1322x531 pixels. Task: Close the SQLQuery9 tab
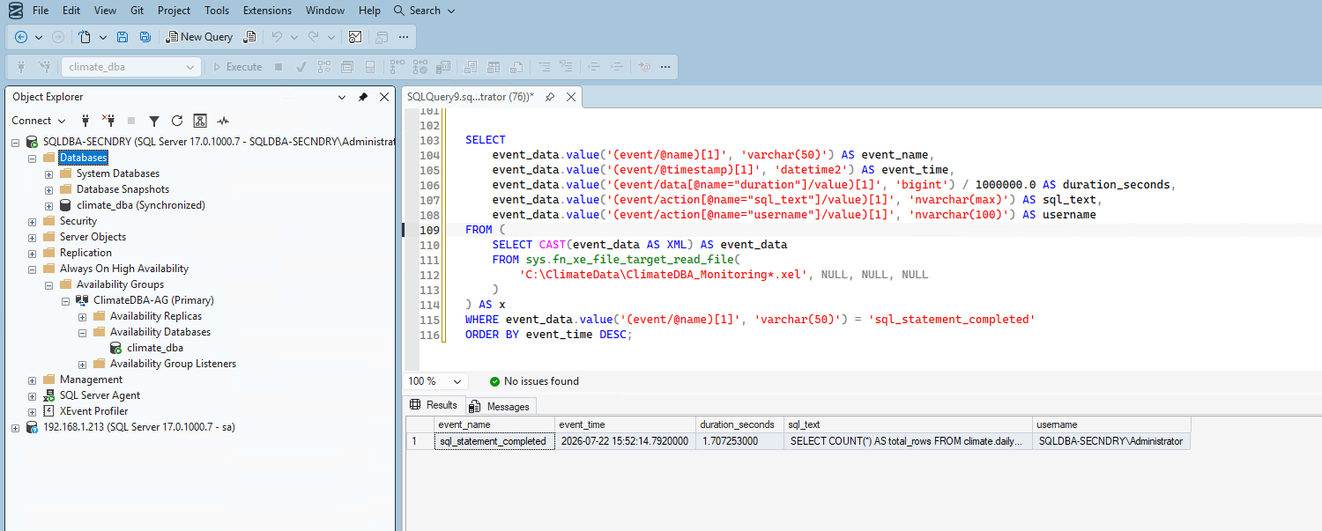(x=570, y=97)
